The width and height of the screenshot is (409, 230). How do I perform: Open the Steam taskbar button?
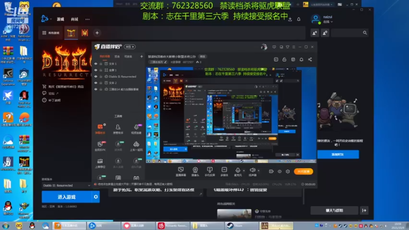coord(242,225)
